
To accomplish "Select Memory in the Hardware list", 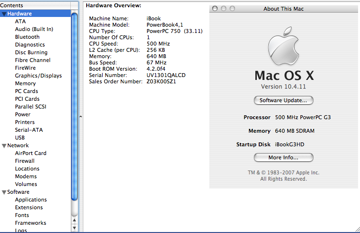I will click(25, 83).
